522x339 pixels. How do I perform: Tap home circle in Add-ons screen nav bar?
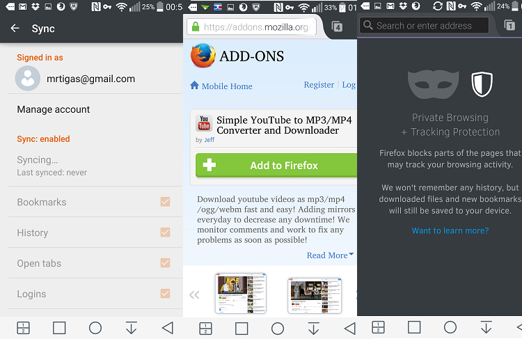[277, 329]
